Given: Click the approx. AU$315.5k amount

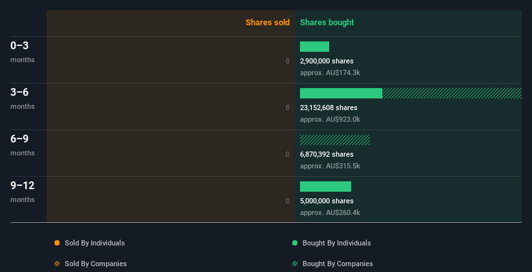Looking at the screenshot, I should click(x=330, y=166).
